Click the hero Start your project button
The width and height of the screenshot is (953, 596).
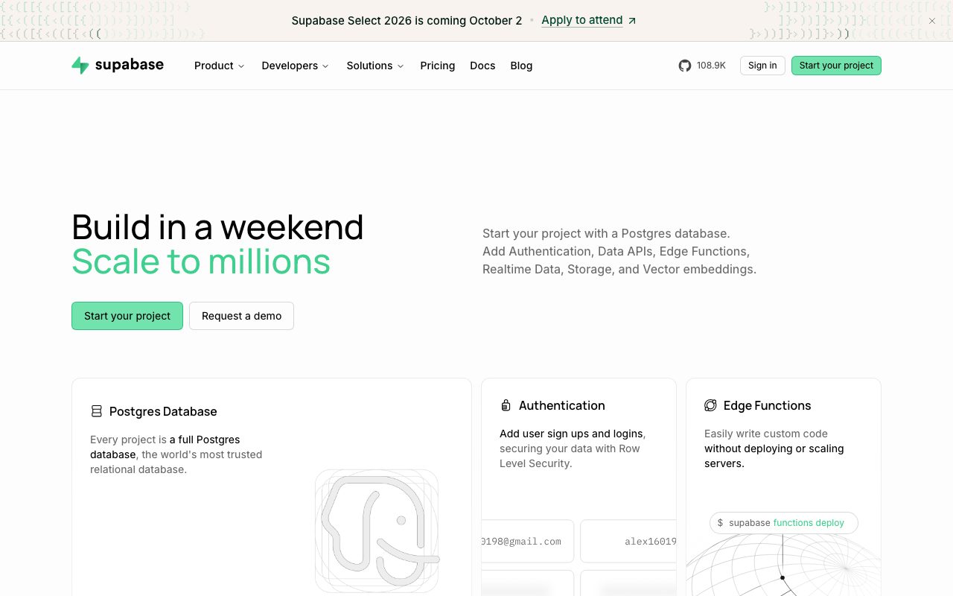[127, 316]
